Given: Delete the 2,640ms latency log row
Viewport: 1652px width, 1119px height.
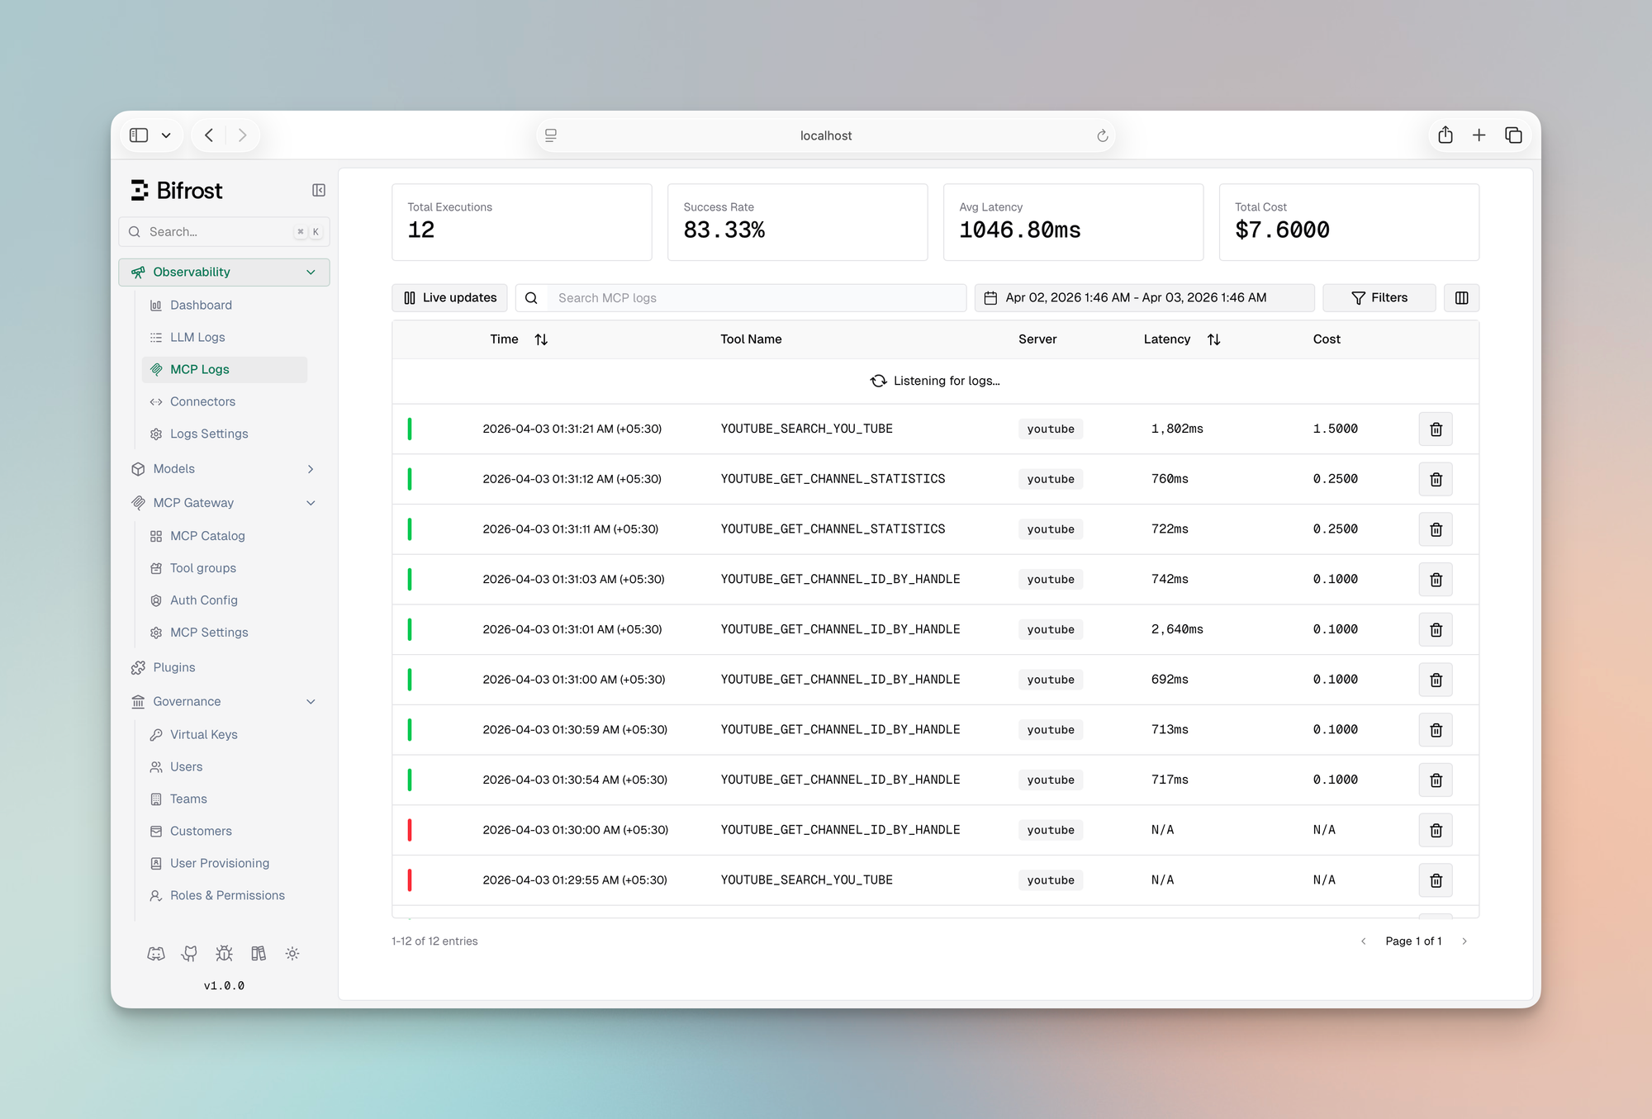Looking at the screenshot, I should pos(1436,630).
